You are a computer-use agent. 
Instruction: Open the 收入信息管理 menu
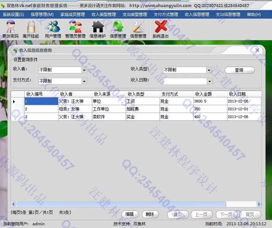(197, 15)
